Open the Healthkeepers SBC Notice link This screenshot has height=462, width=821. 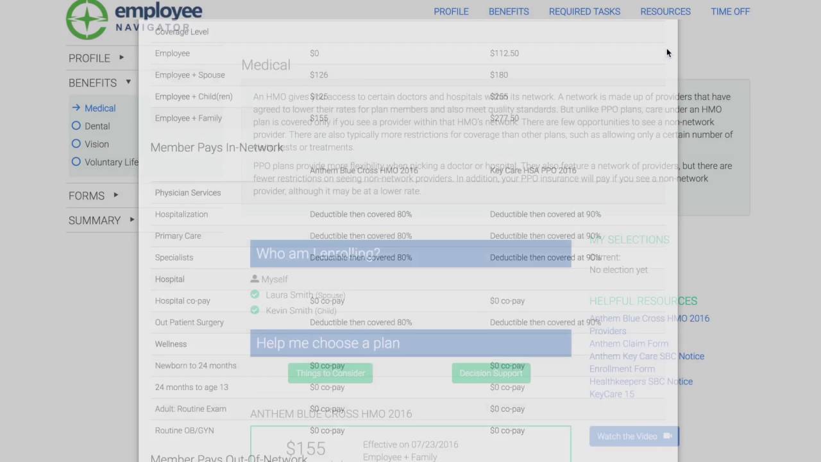coord(641,382)
